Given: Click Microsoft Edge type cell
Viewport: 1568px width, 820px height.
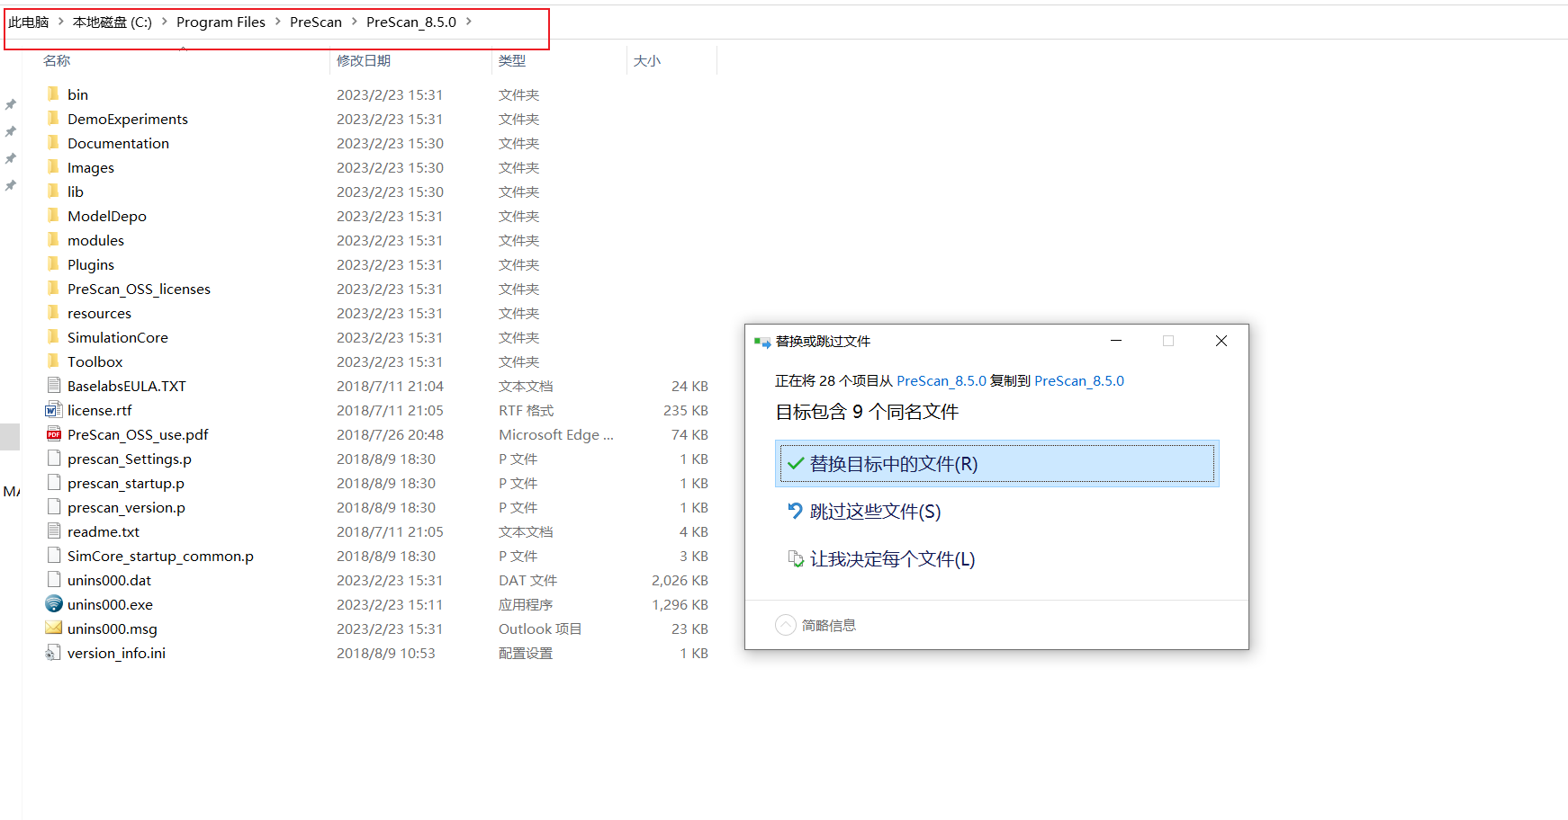Looking at the screenshot, I should pyautogui.click(x=556, y=434).
